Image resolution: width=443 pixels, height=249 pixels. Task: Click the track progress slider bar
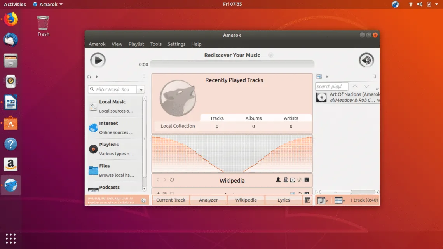(232, 64)
